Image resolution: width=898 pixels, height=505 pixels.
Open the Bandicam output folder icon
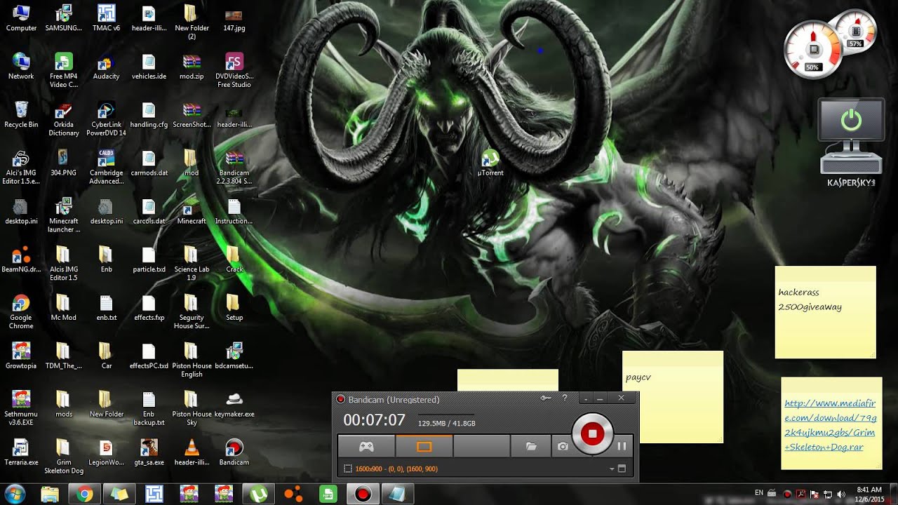[x=531, y=446]
